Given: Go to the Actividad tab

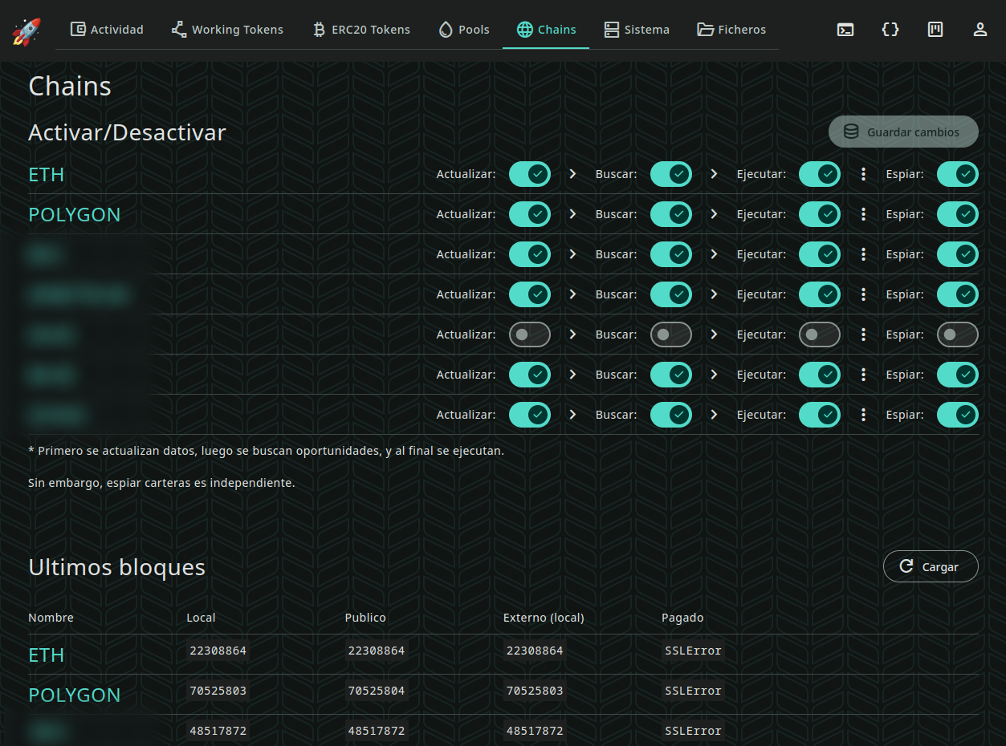Looking at the screenshot, I should [x=107, y=30].
